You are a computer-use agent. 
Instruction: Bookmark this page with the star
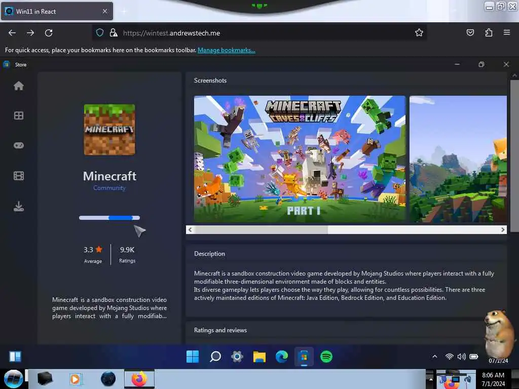(419, 32)
